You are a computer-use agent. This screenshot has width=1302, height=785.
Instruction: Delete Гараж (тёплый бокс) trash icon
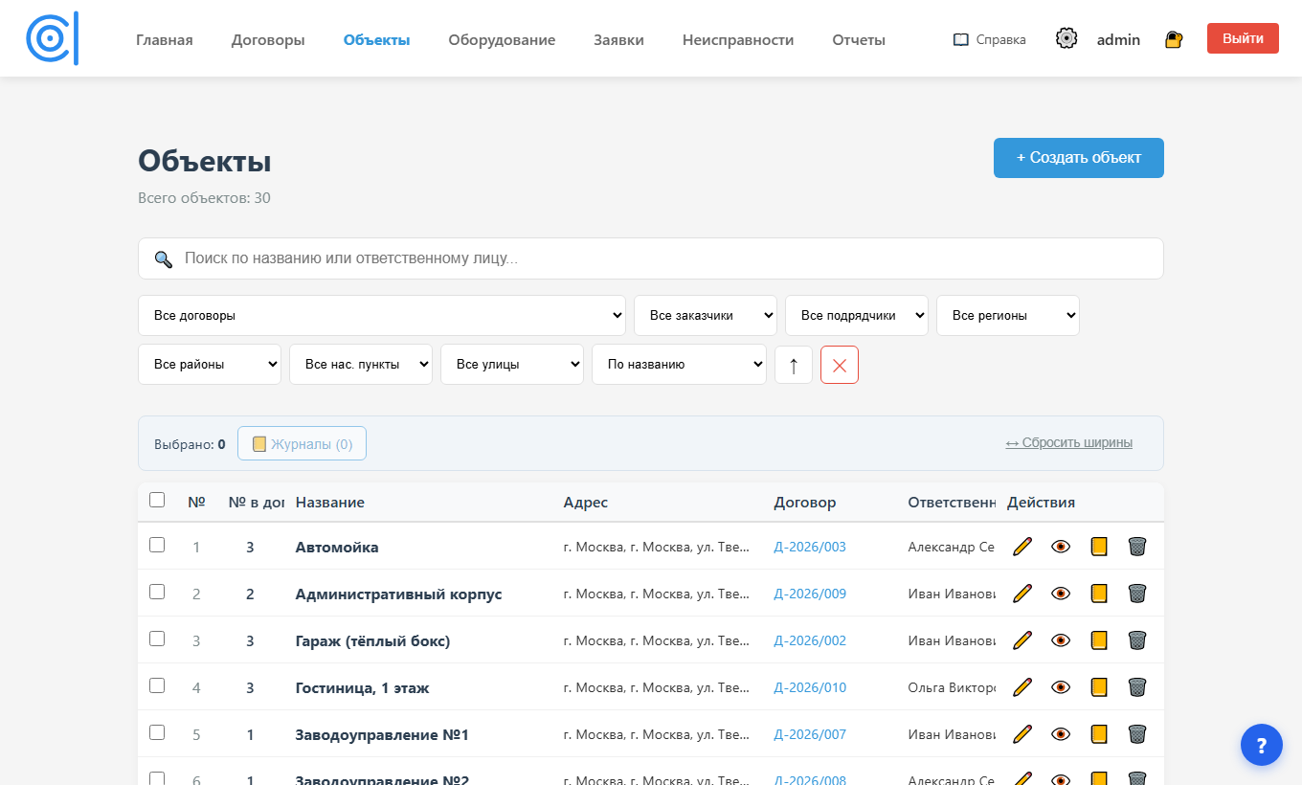point(1137,640)
